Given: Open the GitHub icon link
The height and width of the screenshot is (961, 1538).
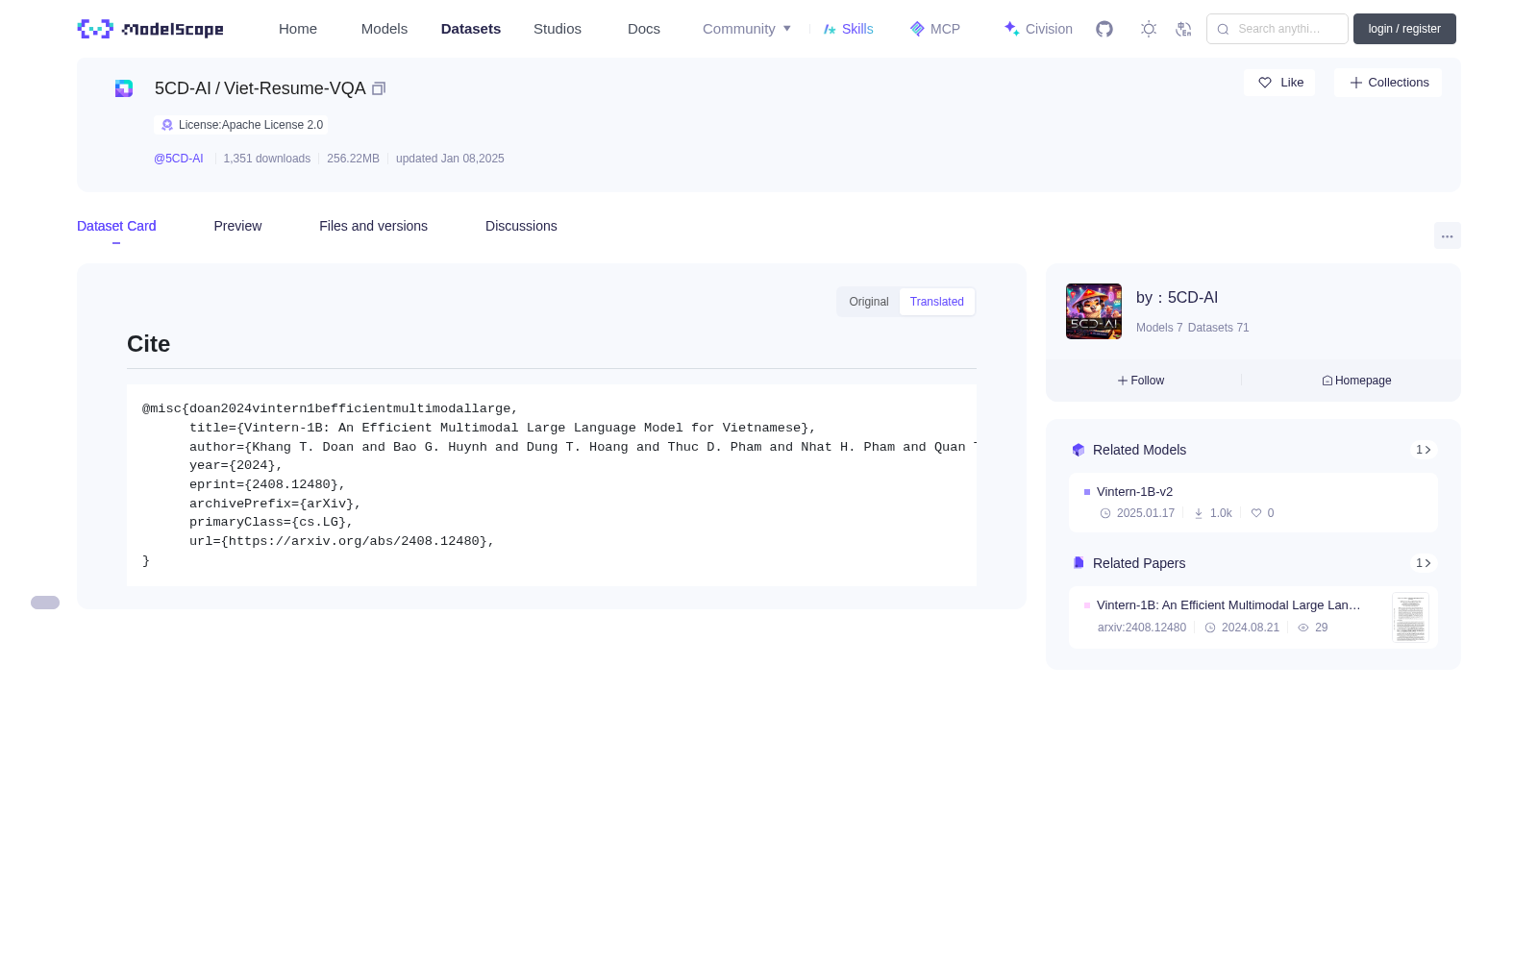Looking at the screenshot, I should 1104,29.
